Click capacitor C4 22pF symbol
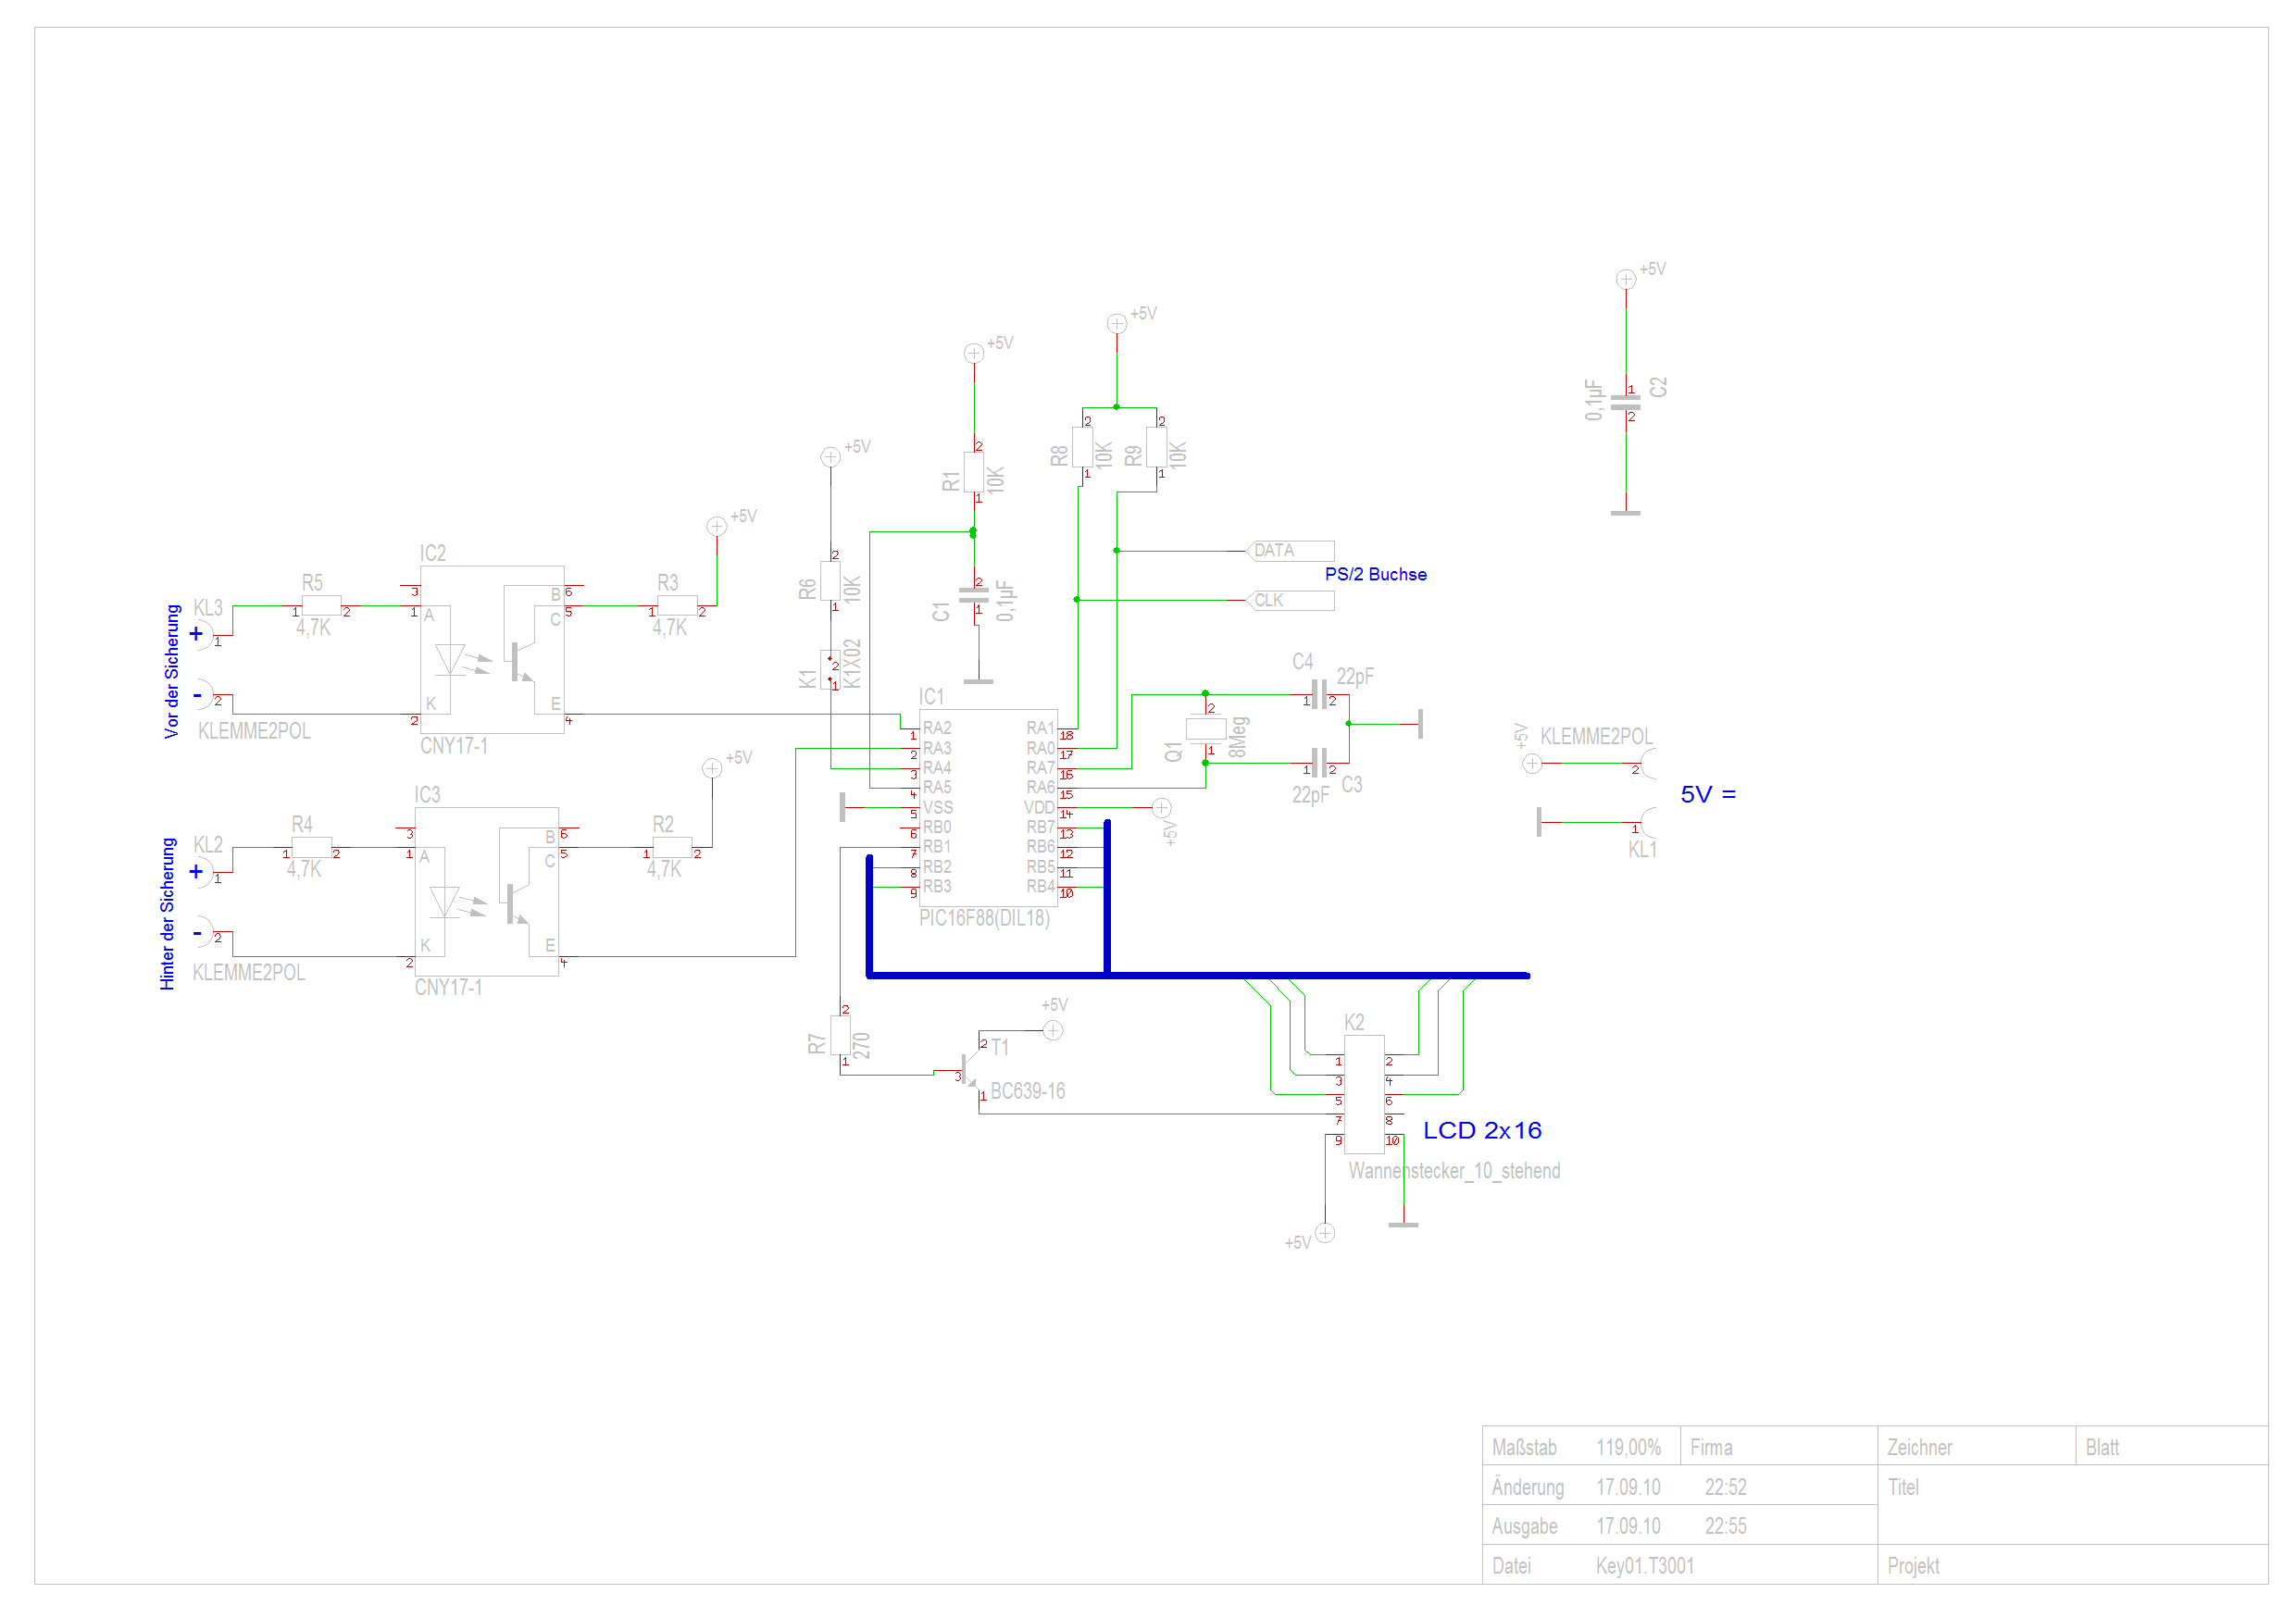 (1319, 695)
